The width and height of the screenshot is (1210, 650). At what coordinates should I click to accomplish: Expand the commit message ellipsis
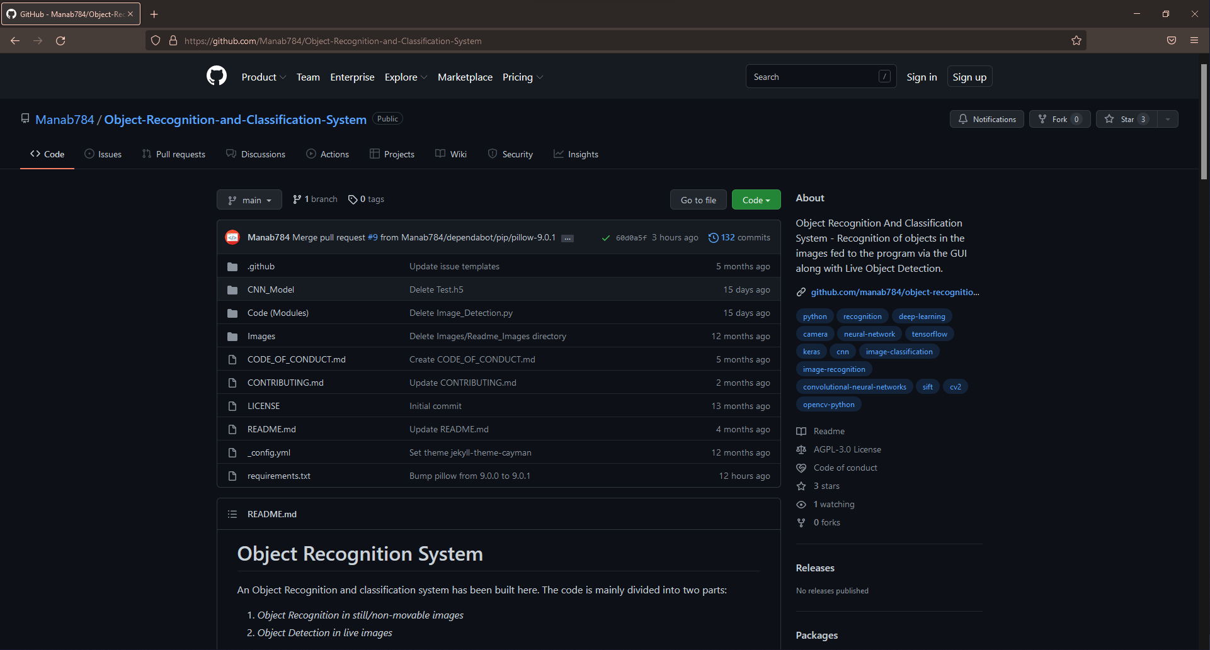pos(568,238)
